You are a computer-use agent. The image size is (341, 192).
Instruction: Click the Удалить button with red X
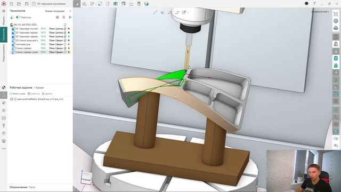click(x=47, y=94)
